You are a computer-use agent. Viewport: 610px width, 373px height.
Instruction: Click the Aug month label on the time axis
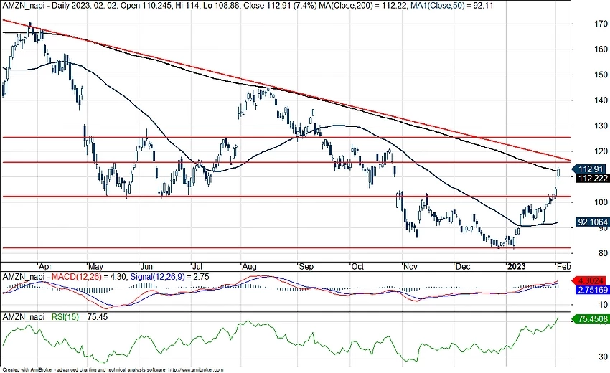(249, 267)
